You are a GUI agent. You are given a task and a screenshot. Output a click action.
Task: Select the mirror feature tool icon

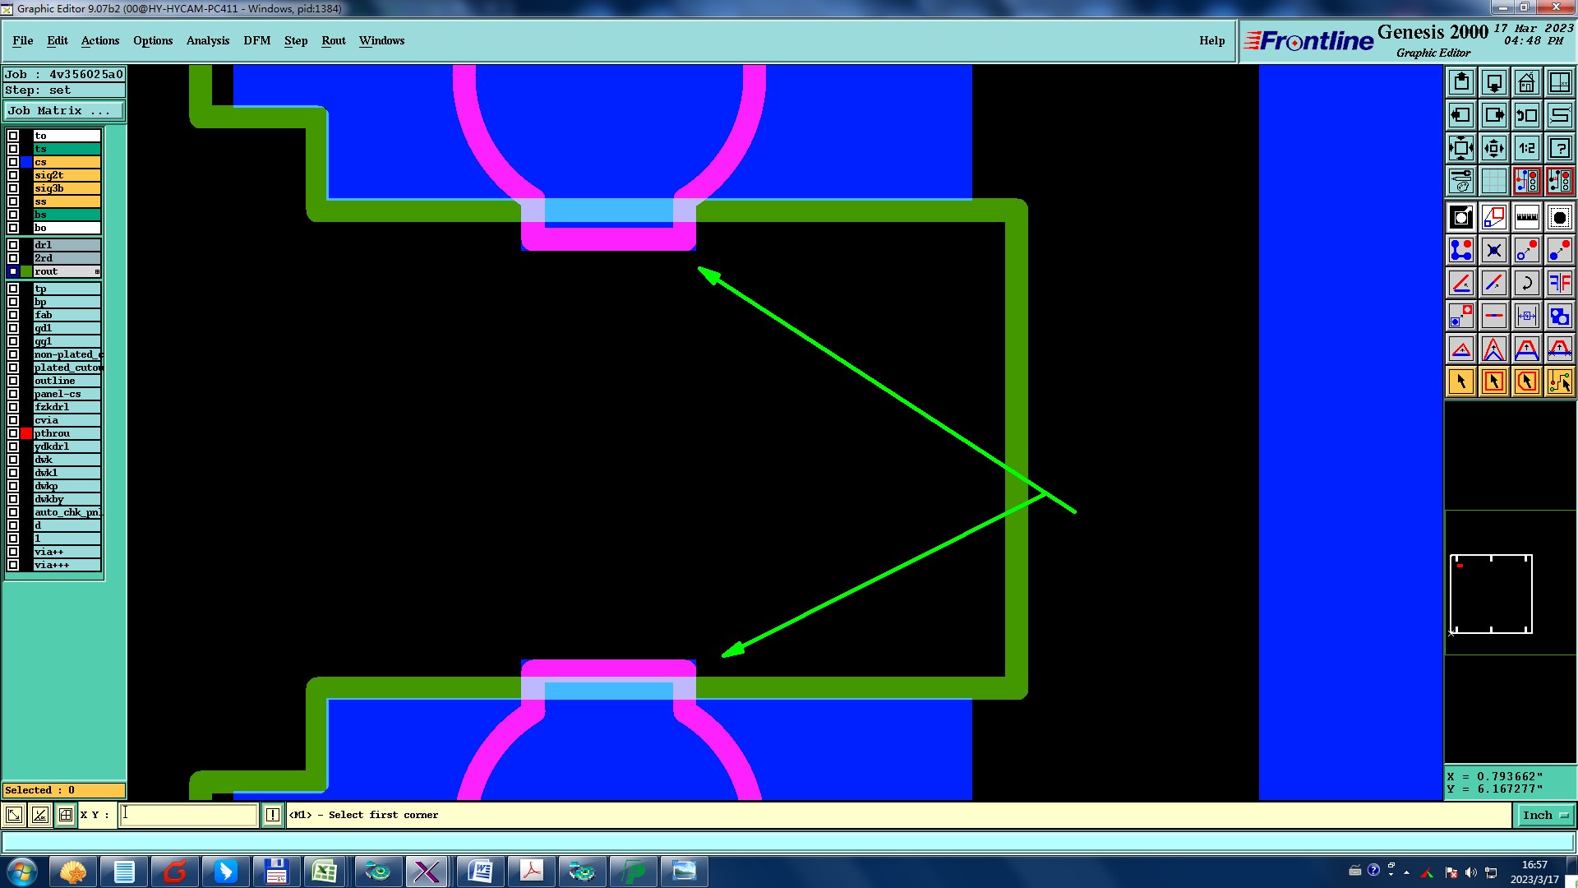[x=1559, y=283]
